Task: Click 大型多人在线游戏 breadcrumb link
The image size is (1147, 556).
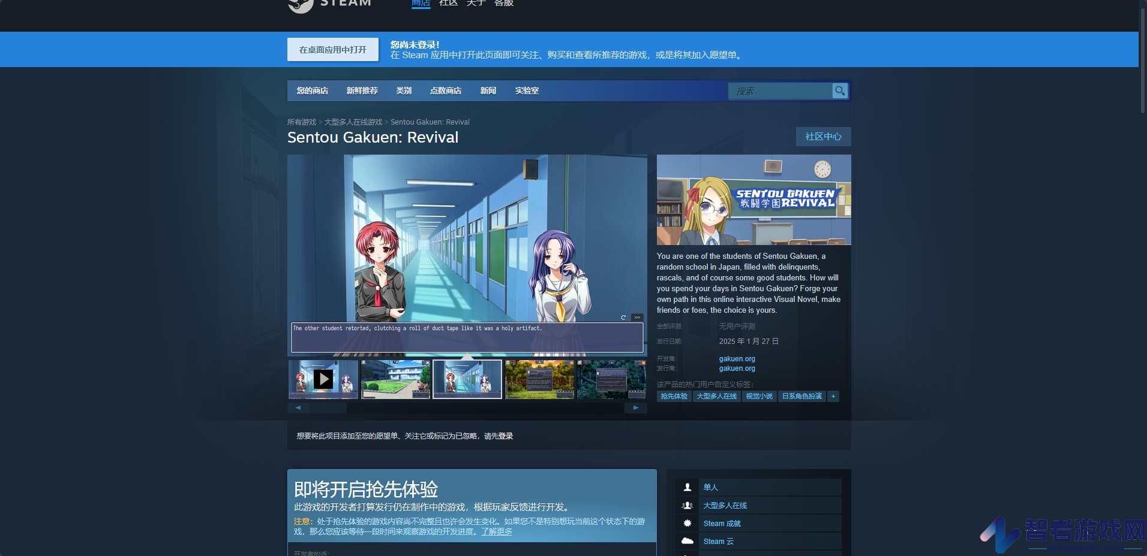Action: click(x=353, y=122)
